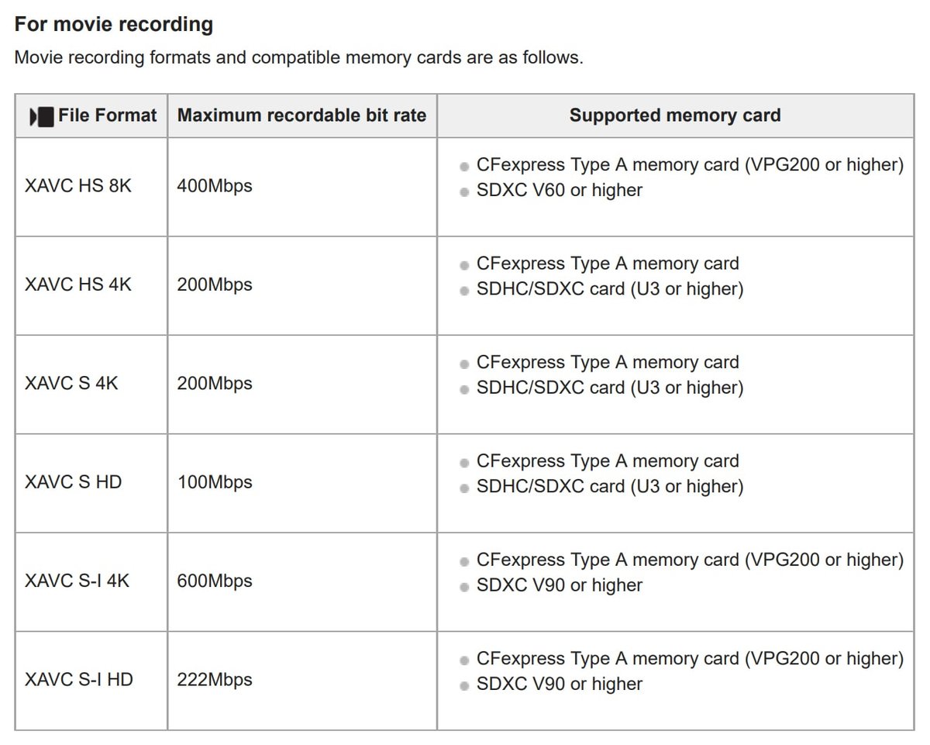930x745 pixels.
Task: Select the XAVC S HD format cell
Action: click(x=73, y=481)
